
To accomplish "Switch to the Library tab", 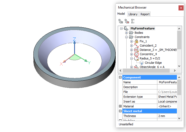I will [133, 14].
